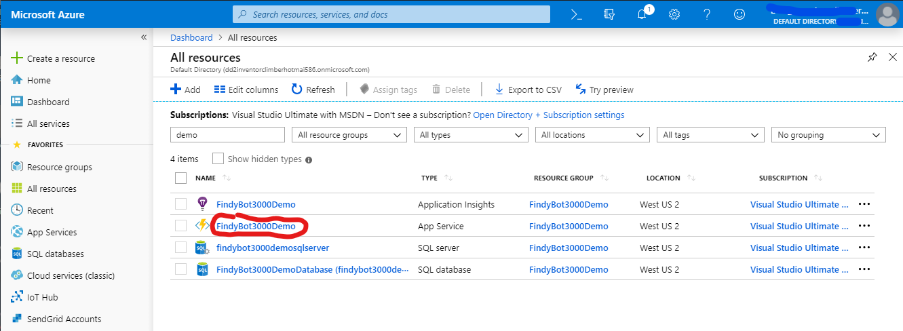The height and width of the screenshot is (331, 903).
Task: Expand the All locations dropdown
Action: click(592, 135)
